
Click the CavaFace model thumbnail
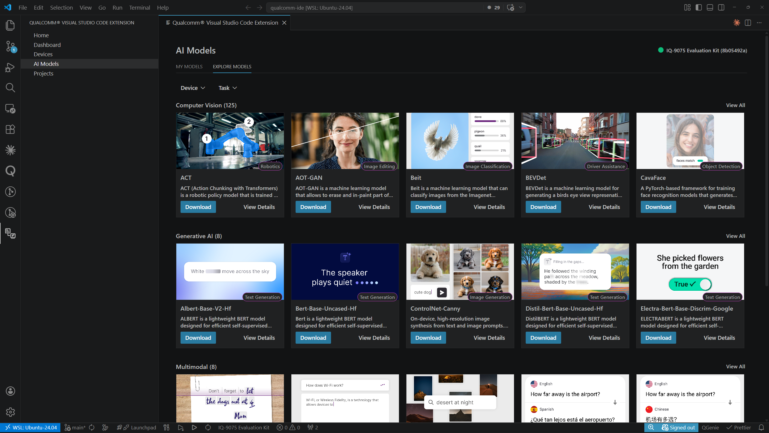690,141
